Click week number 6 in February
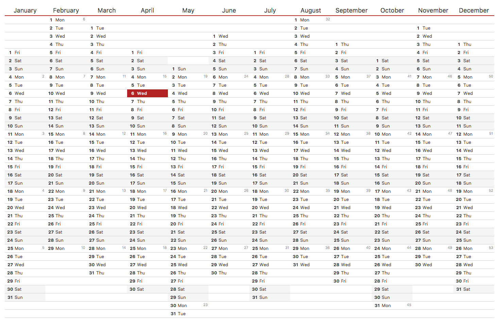The width and height of the screenshot is (499, 322). click(84, 19)
